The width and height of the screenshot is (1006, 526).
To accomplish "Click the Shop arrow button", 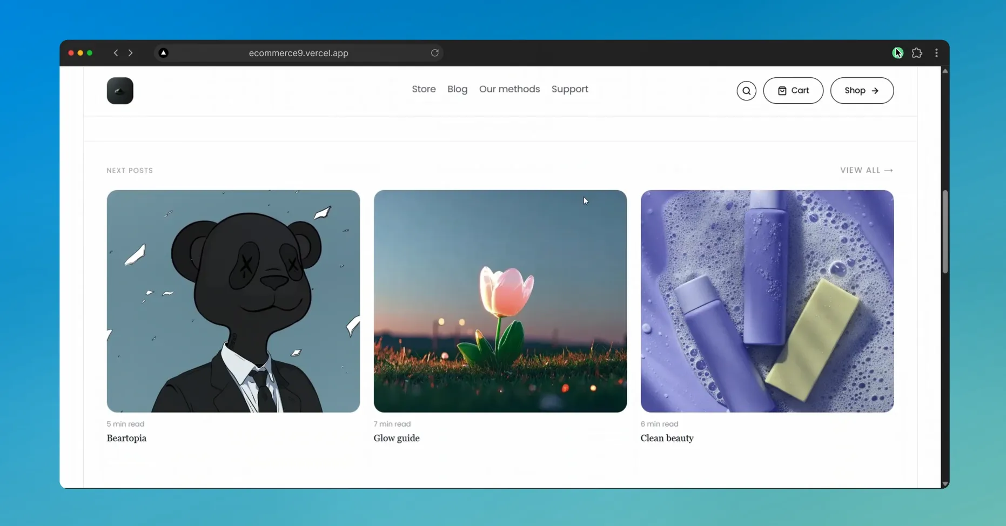I will 862,91.
